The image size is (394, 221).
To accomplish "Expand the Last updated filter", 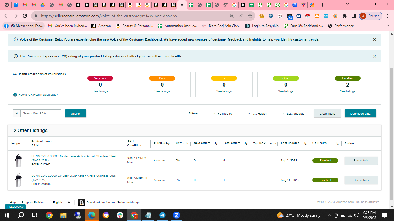I will (x=293, y=114).
